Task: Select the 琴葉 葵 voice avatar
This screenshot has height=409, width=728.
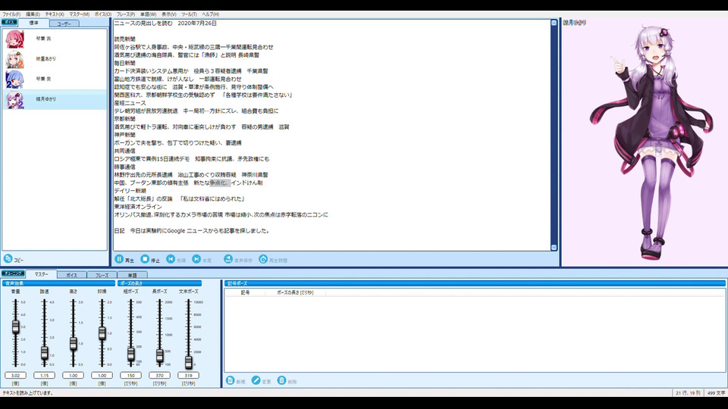Action: tap(14, 79)
